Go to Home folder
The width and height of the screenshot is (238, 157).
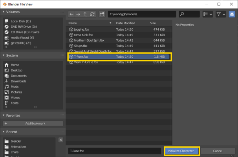click(33, 65)
